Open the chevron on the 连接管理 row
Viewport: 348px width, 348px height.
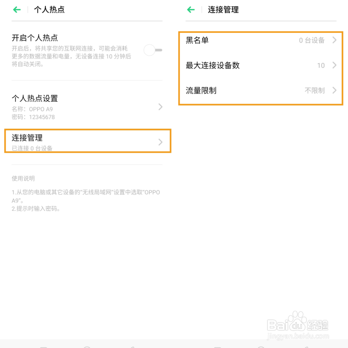(160, 142)
